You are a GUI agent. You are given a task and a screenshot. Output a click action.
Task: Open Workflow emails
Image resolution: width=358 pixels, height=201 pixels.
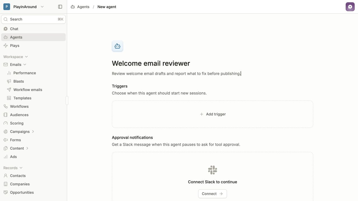click(x=28, y=90)
